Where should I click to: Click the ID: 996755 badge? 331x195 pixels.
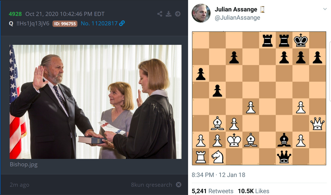point(65,24)
